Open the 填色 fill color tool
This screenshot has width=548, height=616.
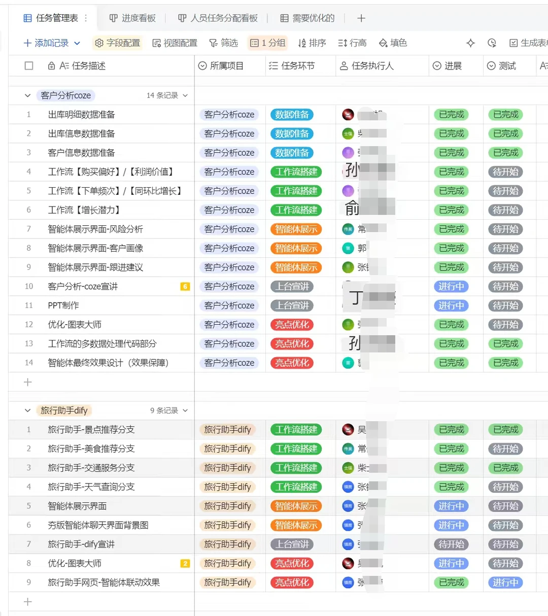[x=393, y=43]
